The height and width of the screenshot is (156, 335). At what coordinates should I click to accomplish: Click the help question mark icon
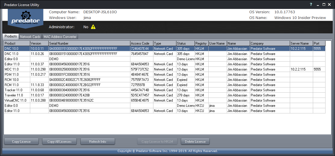pos(311,5)
